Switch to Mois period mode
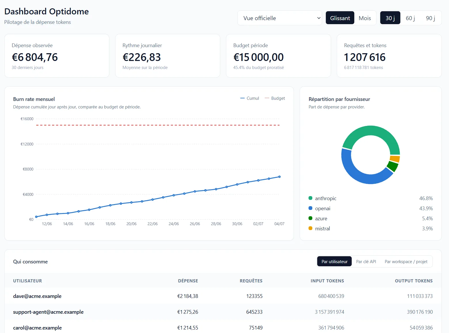 click(x=365, y=18)
